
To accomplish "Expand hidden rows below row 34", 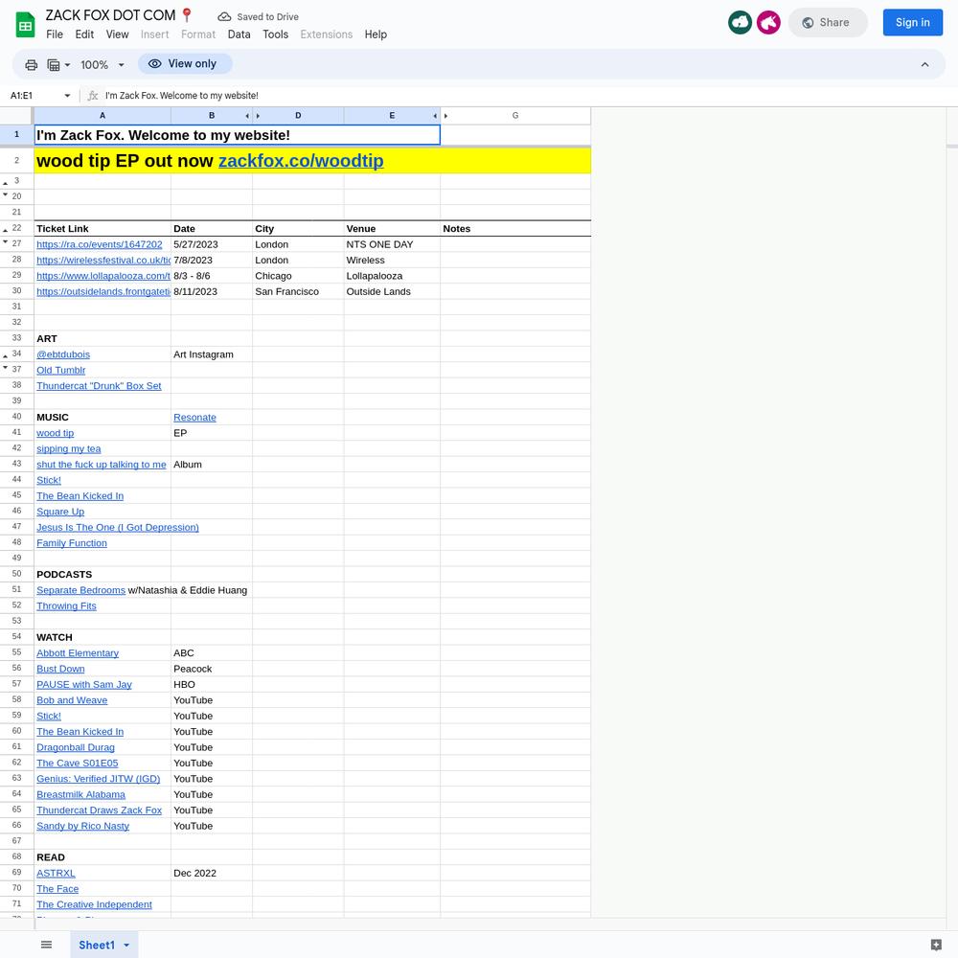I will (6, 356).
